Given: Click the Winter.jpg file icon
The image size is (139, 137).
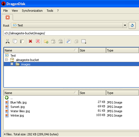Looking at the screenshot, I should pyautogui.click(x=7, y=115).
